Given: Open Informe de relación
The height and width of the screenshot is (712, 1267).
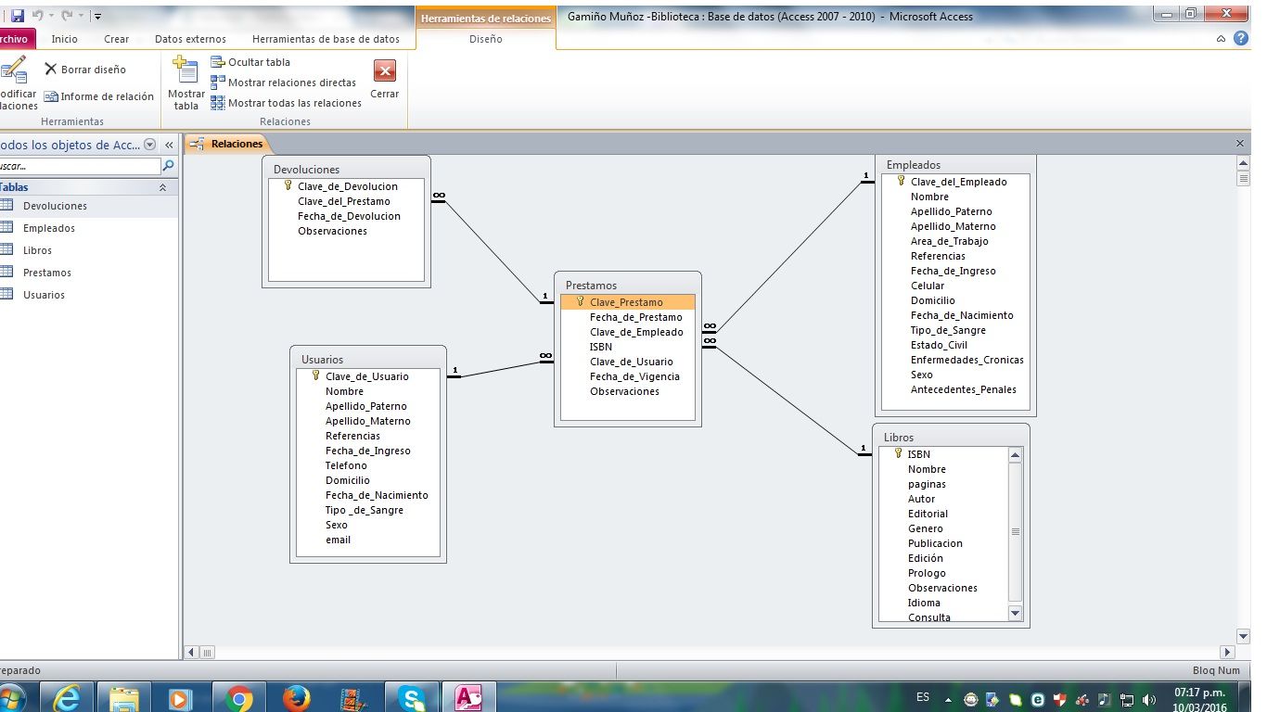Looking at the screenshot, I should click(x=98, y=96).
